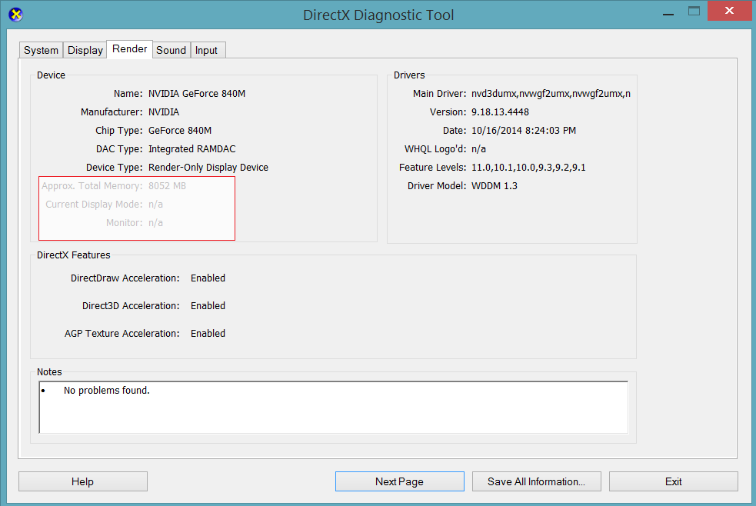756x506 pixels.
Task: Click the 'Approx. Total Memory:' label
Action: (92, 186)
